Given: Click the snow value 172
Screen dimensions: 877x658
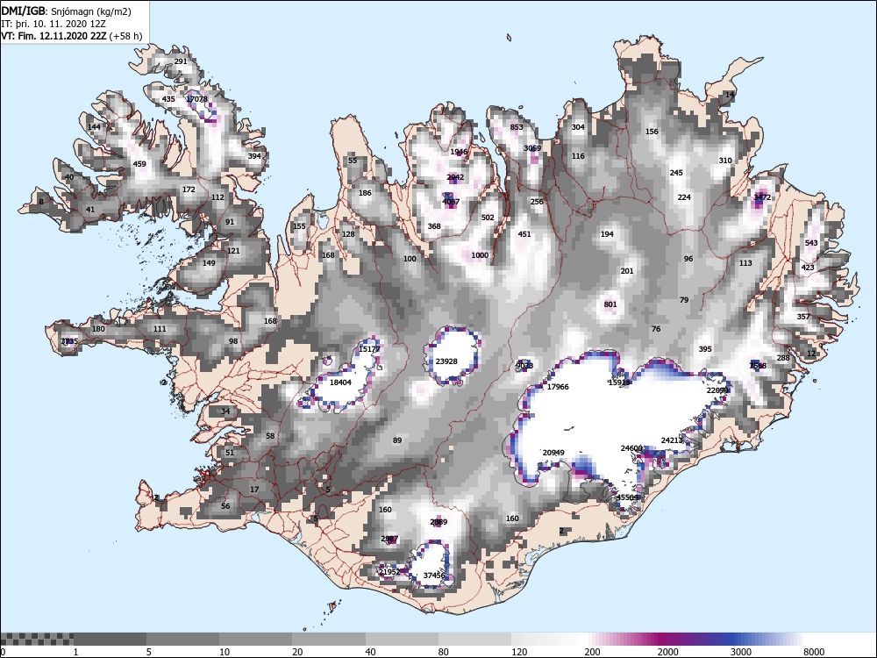Looking at the screenshot, I should coord(189,190).
